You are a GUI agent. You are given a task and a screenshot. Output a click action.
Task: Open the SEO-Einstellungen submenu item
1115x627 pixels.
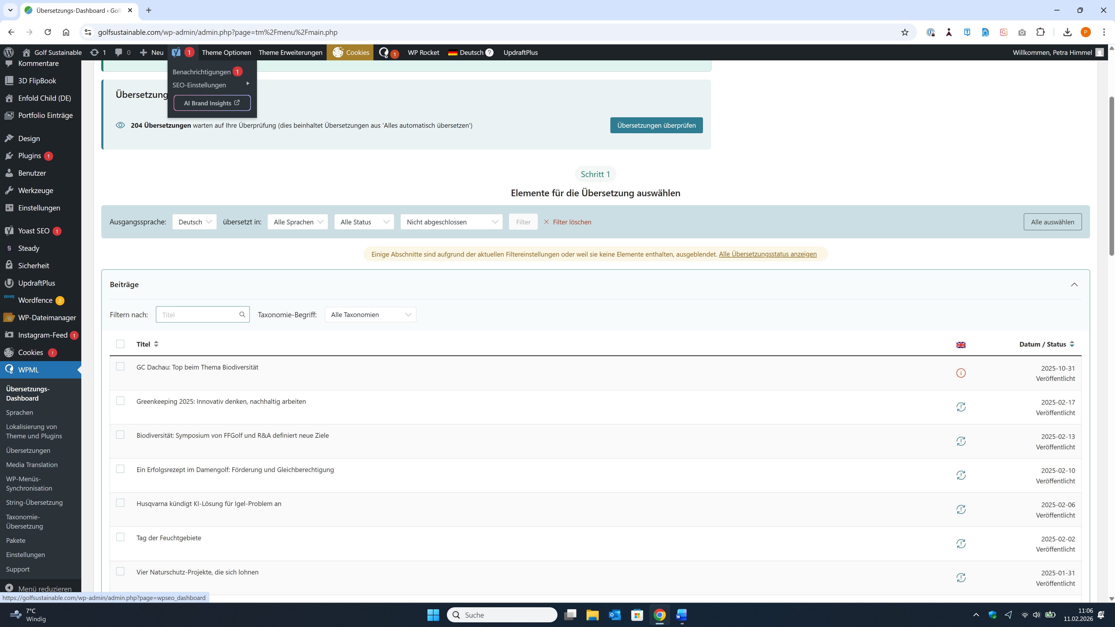tap(199, 85)
